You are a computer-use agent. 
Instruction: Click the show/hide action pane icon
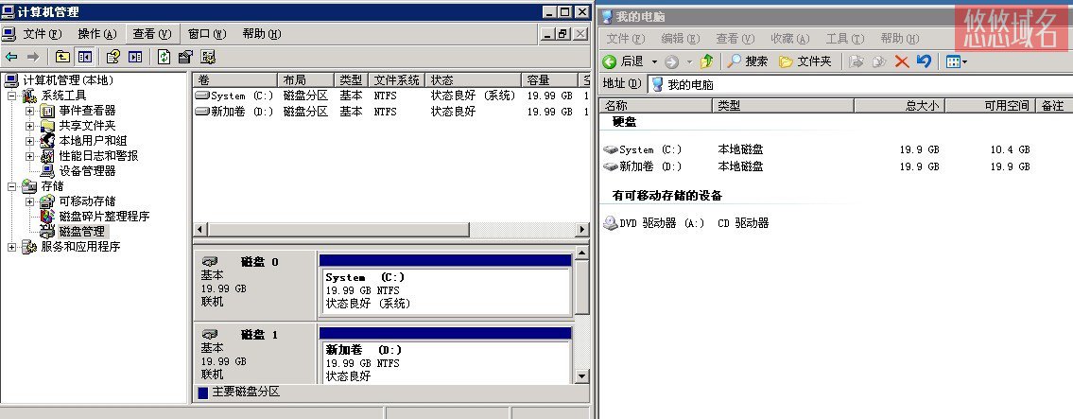point(135,57)
